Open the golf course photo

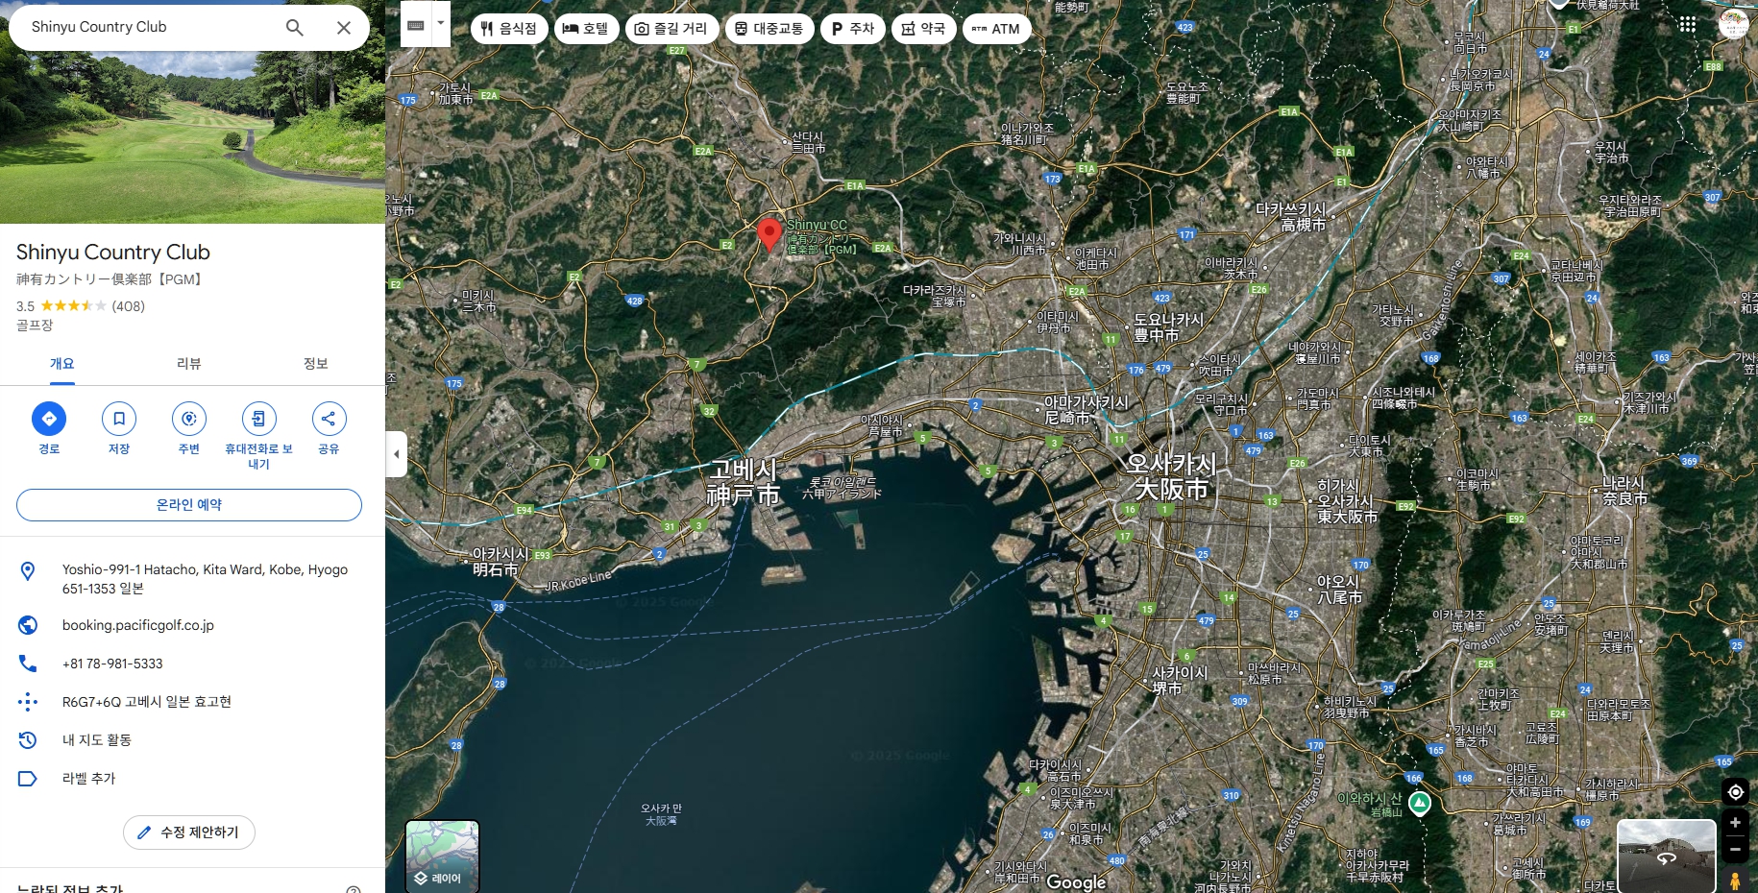click(x=192, y=136)
